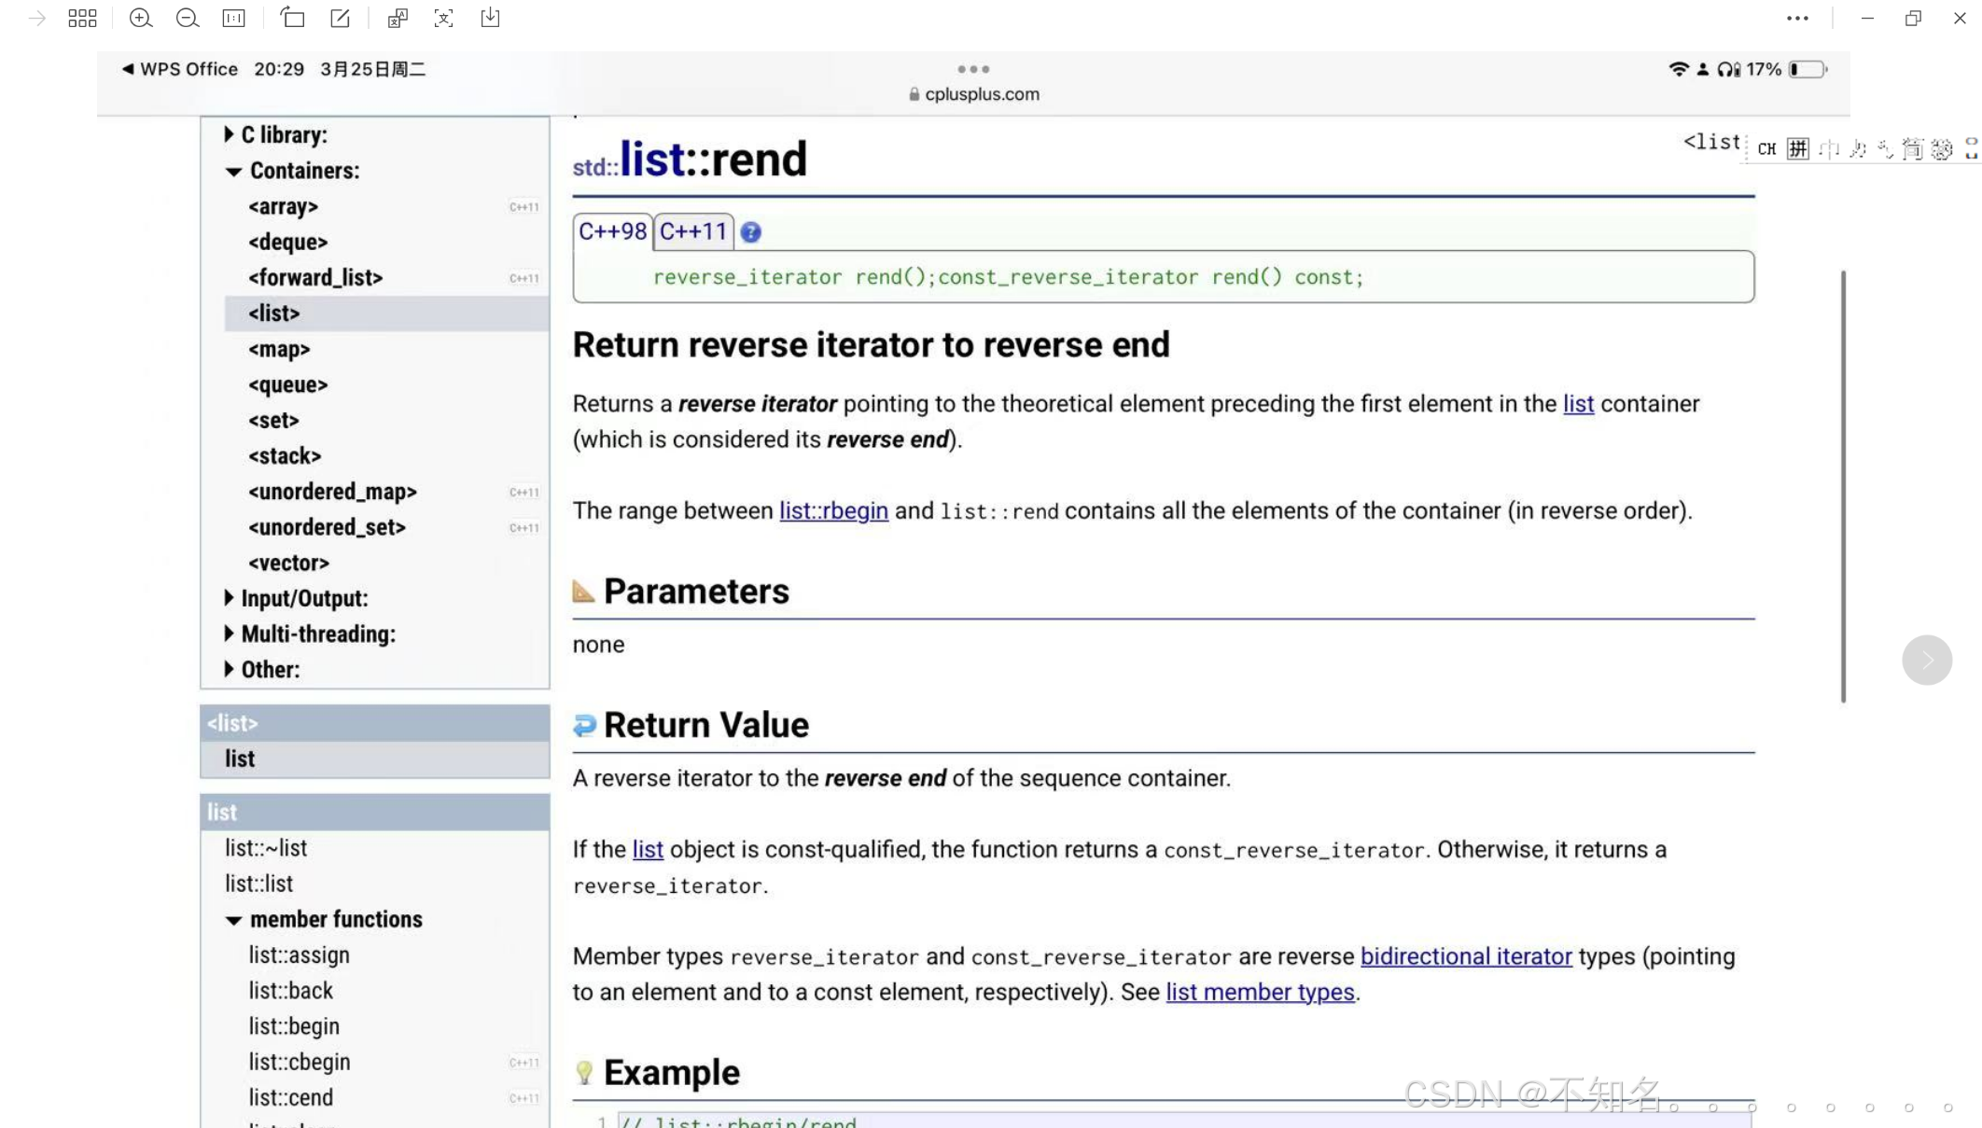Open the edit image pencil icon
This screenshot has height=1128, width=1982.
340,19
